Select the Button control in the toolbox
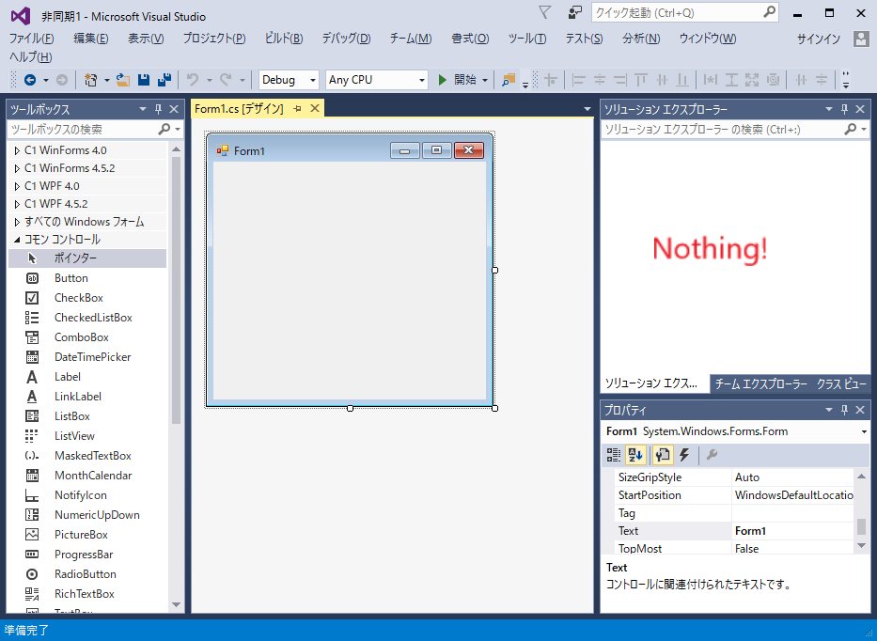This screenshot has height=641, width=877. coord(87,278)
